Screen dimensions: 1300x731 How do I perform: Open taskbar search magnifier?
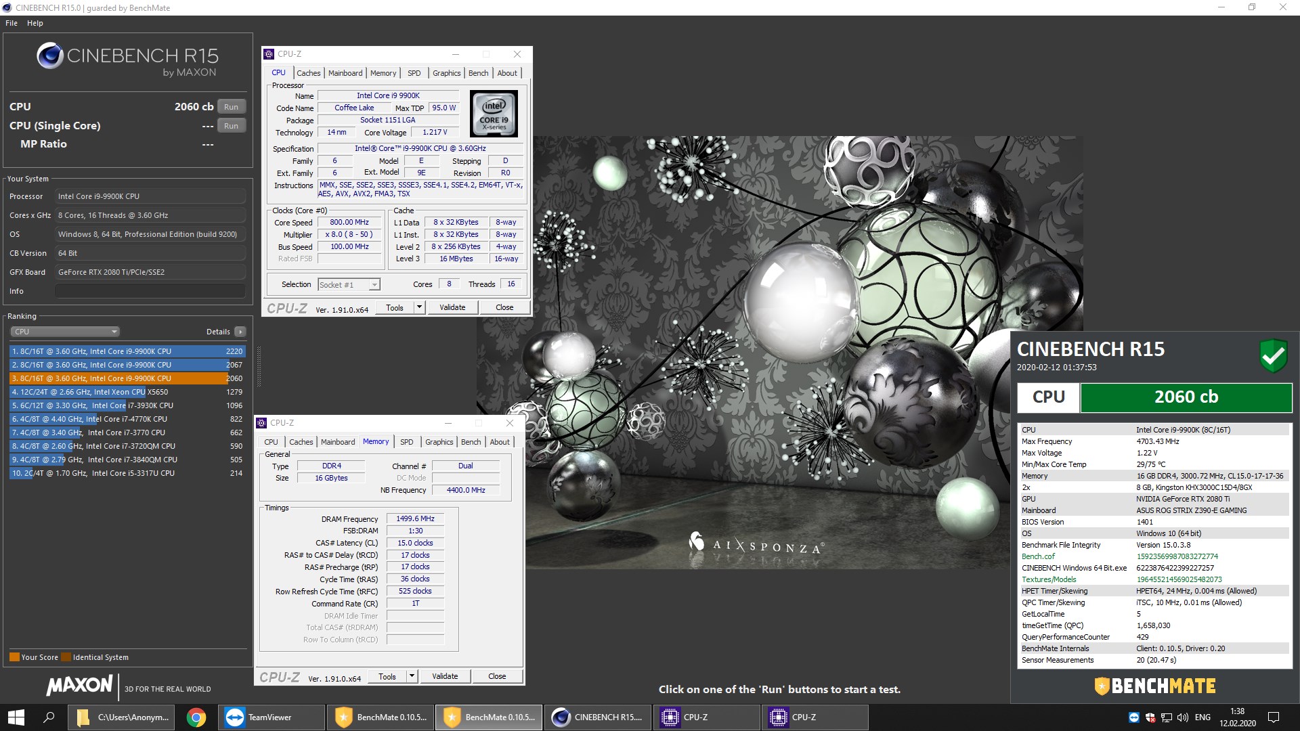point(49,717)
